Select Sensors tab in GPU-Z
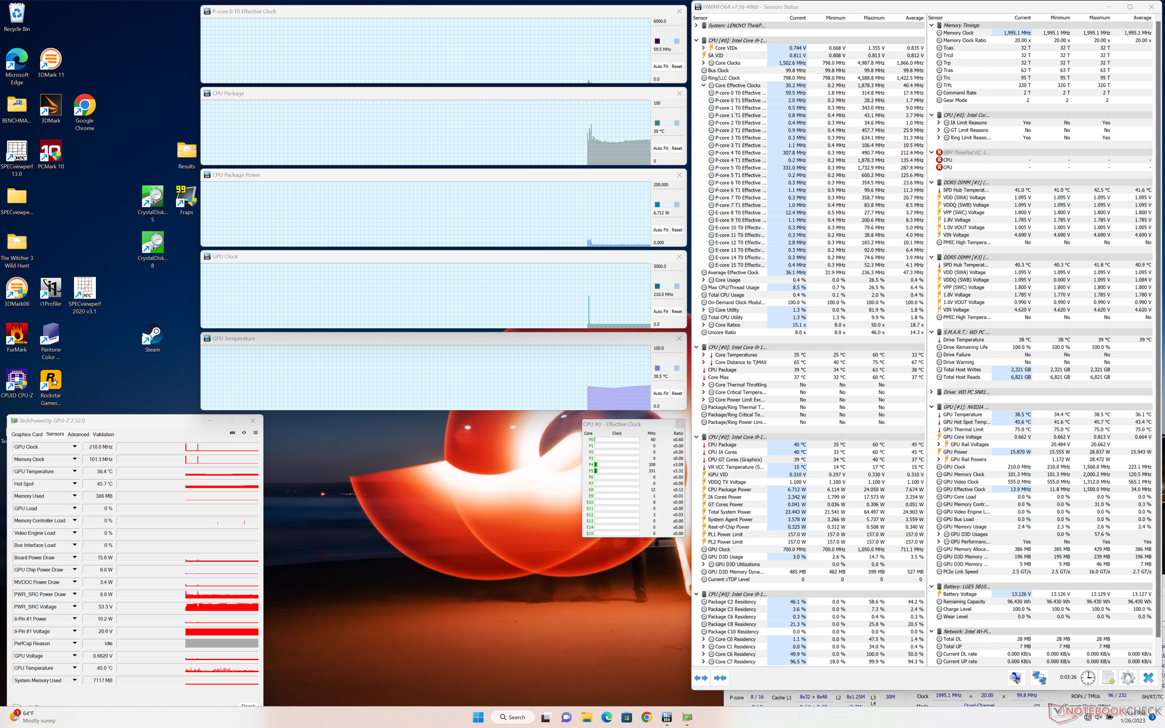1165x728 pixels. [x=55, y=434]
